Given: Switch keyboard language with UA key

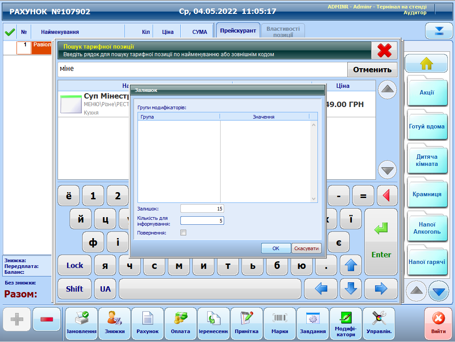Looking at the screenshot, I should click(x=105, y=289).
